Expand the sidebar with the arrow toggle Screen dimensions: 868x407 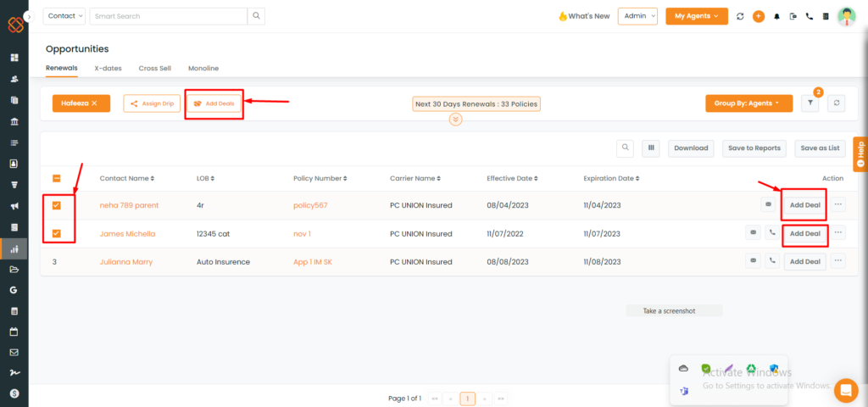(29, 17)
